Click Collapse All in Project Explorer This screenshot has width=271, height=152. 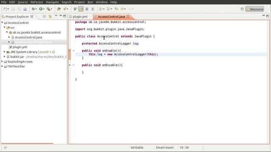(x=44, y=16)
